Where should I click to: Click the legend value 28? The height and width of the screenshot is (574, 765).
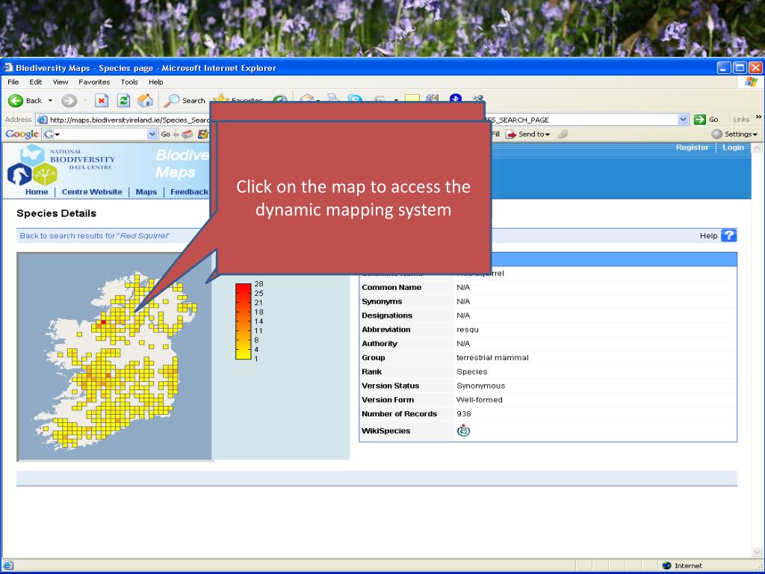coord(258,283)
